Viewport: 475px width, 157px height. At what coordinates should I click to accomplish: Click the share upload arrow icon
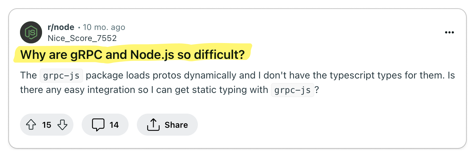153,125
